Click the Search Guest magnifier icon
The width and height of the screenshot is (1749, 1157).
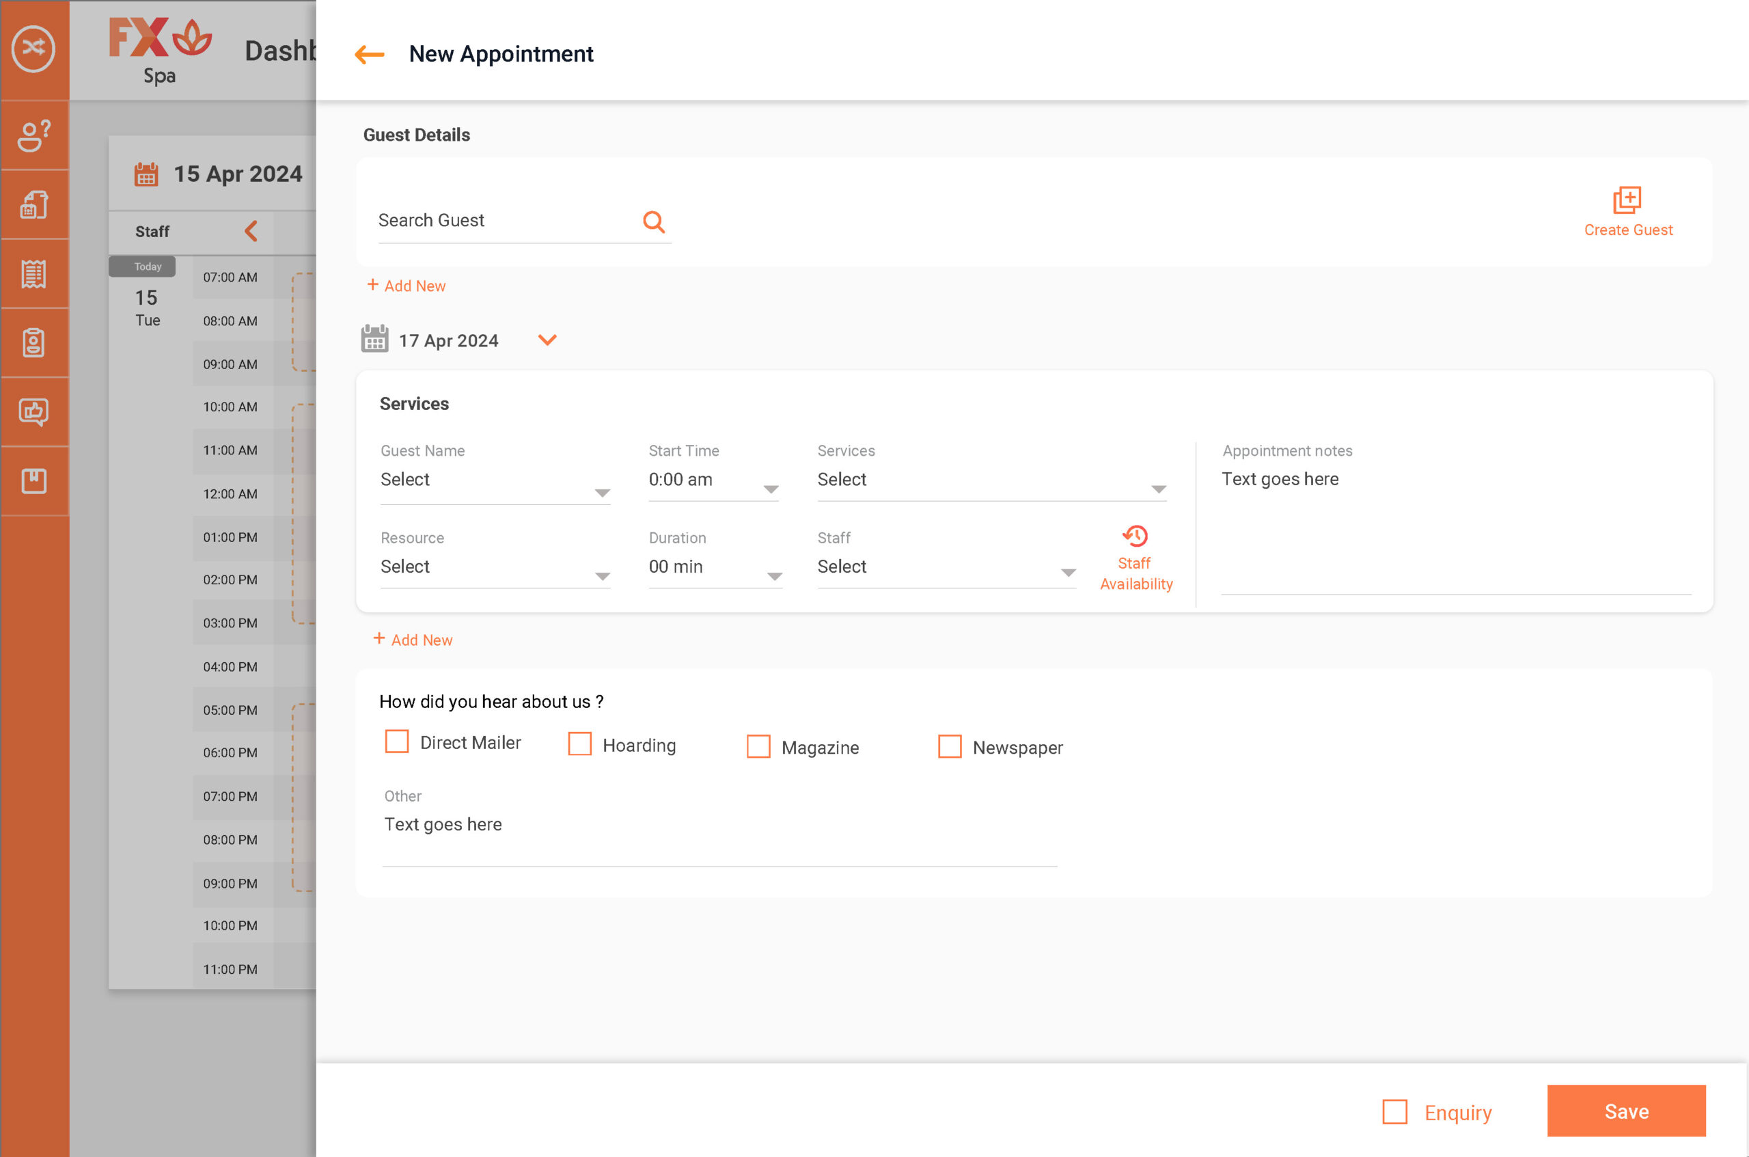coord(654,221)
